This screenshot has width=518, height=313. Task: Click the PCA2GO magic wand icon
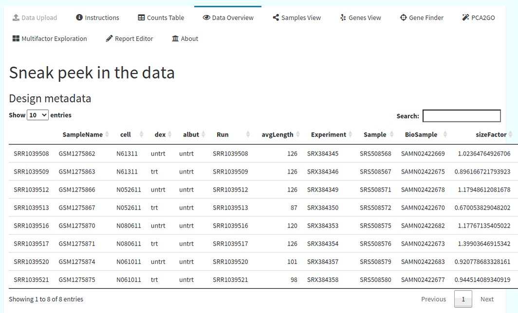pos(465,18)
